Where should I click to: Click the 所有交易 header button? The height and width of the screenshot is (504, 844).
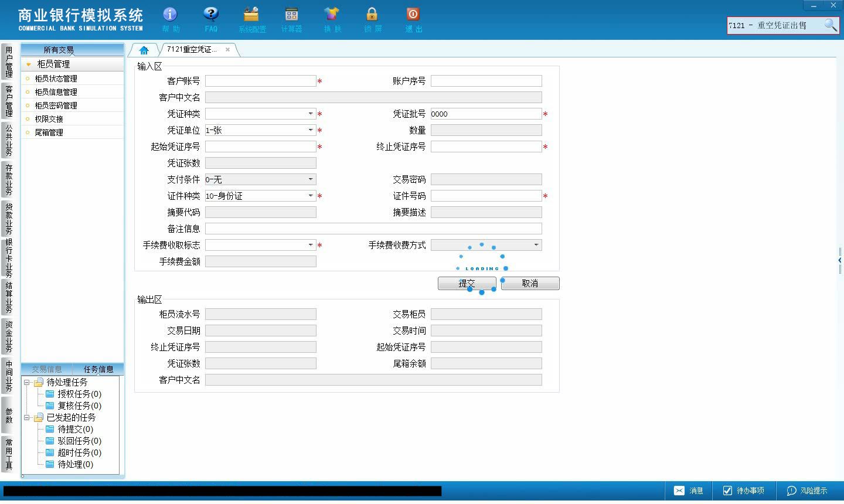[x=59, y=50]
